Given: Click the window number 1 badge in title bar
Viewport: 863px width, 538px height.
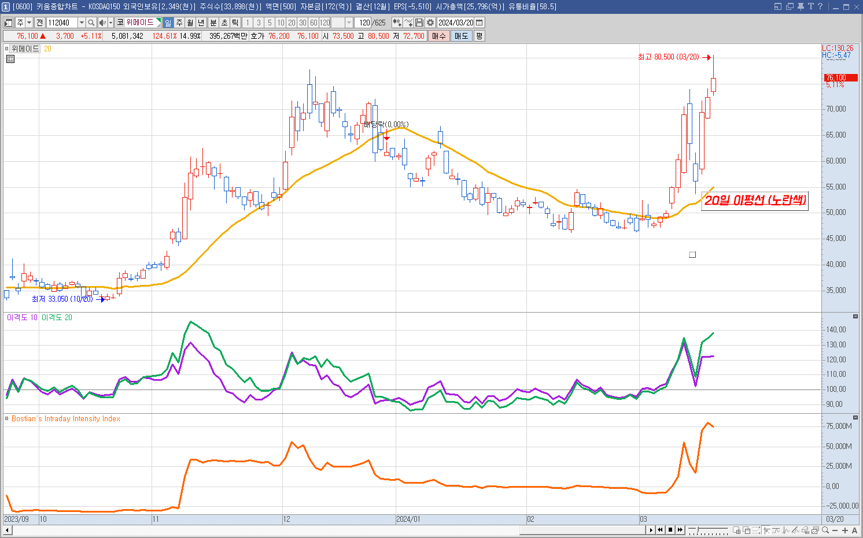Looking at the screenshot, I should 6,6.
